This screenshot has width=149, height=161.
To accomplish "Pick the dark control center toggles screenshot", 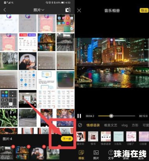I will click(x=9, y=99).
